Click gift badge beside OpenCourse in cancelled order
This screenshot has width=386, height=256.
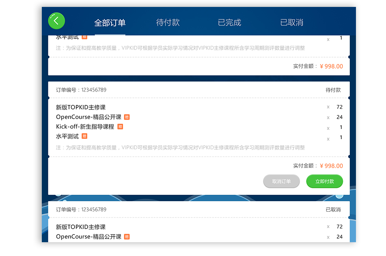(127, 237)
